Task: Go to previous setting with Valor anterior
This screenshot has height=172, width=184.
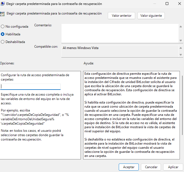Action: click(x=121, y=16)
